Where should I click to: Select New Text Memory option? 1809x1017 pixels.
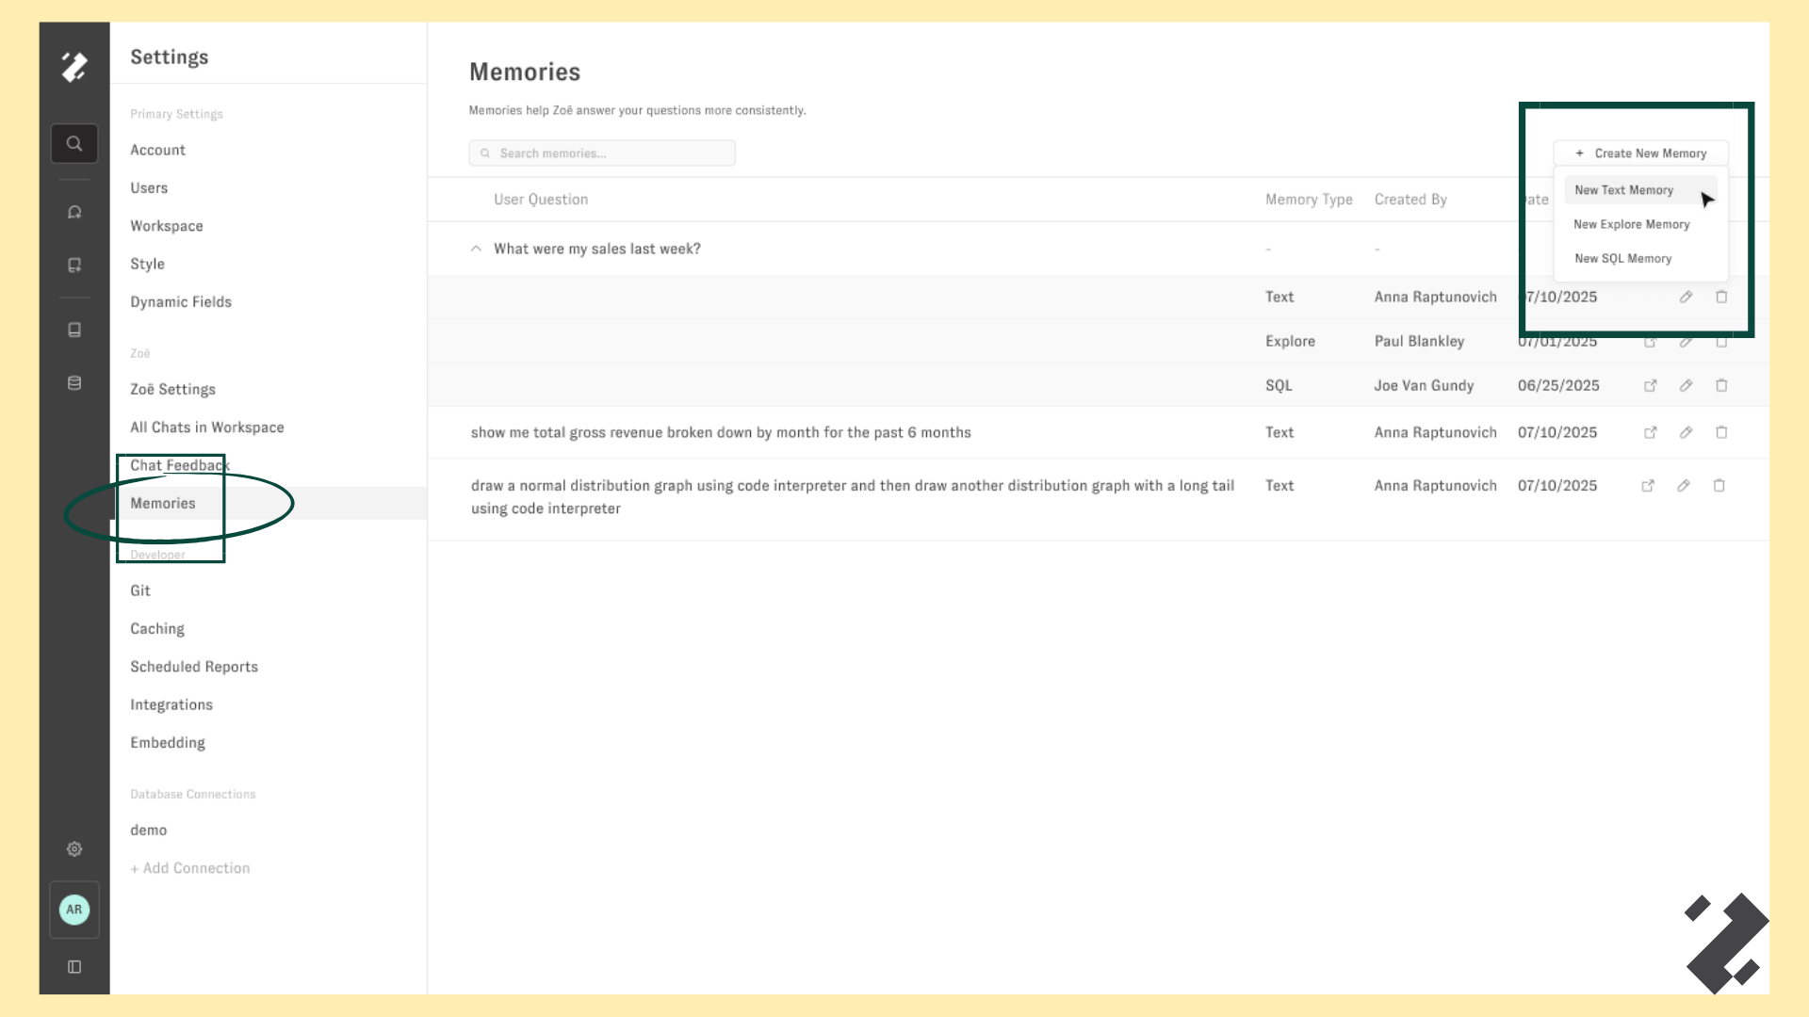[1623, 190]
